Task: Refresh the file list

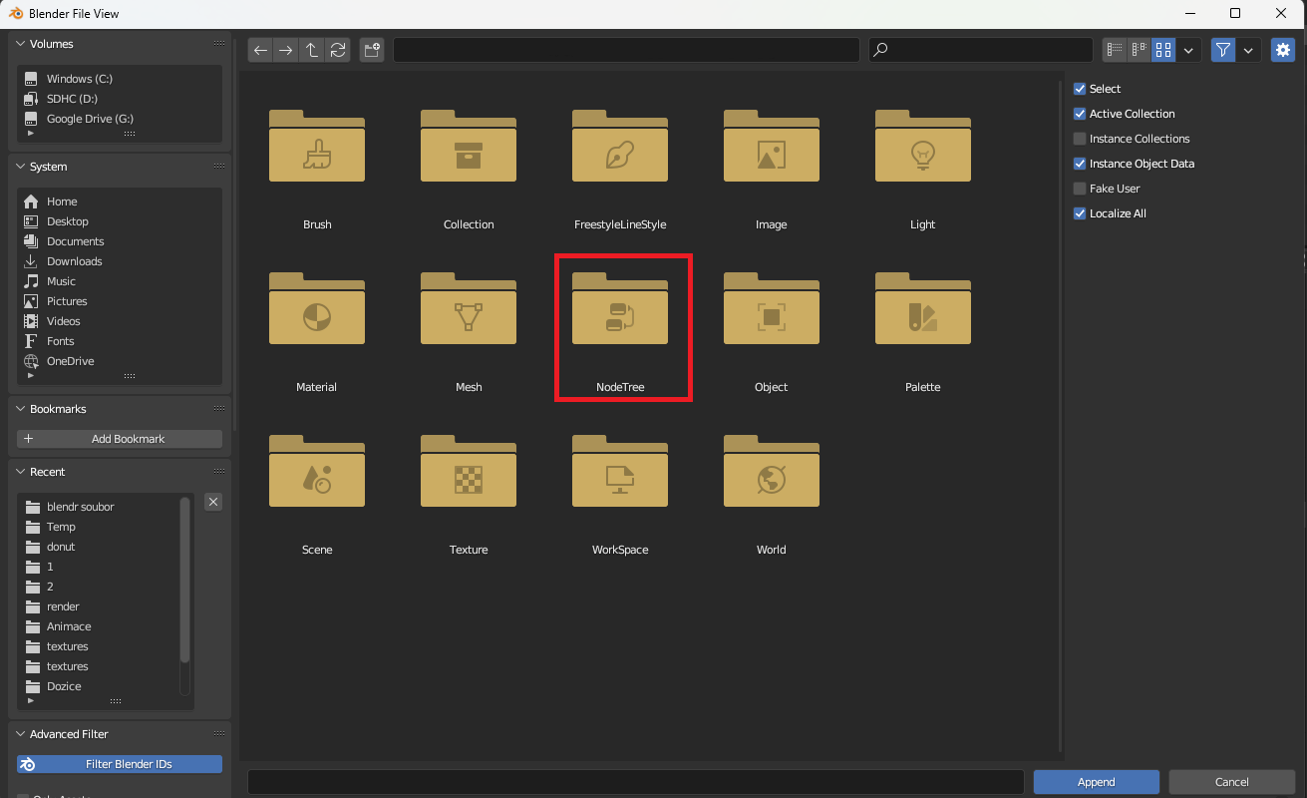Action: [338, 50]
